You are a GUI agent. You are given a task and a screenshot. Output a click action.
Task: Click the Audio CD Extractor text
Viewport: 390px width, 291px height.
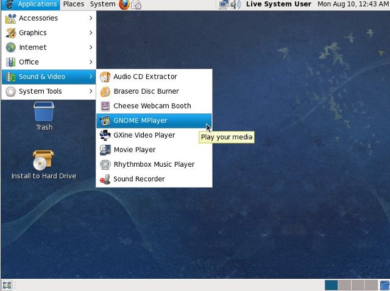[x=145, y=77]
